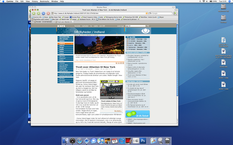233x145 pixels.
Task: Open Photo Booth from the dock
Action: coord(129,141)
